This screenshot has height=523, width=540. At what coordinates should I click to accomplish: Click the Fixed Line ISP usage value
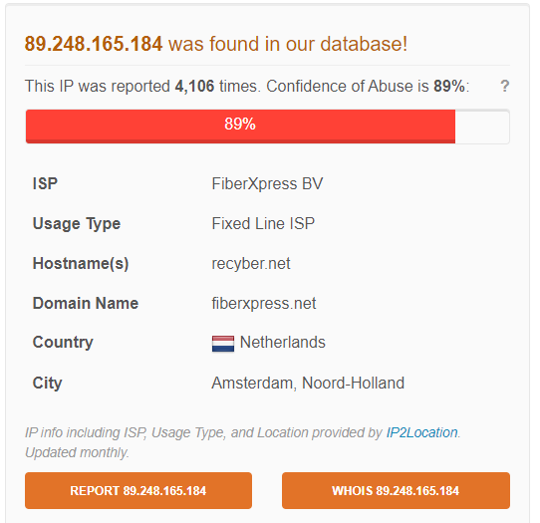click(x=263, y=223)
